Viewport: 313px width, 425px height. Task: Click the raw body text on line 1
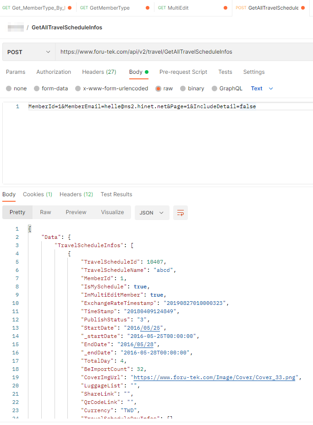coord(142,106)
